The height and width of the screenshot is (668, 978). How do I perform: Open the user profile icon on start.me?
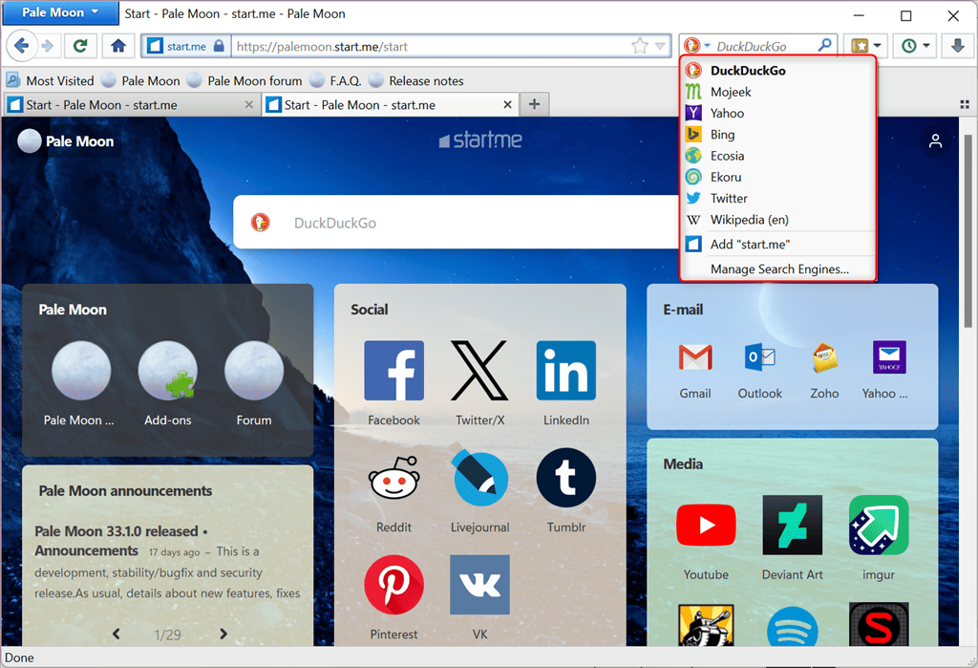[935, 141]
